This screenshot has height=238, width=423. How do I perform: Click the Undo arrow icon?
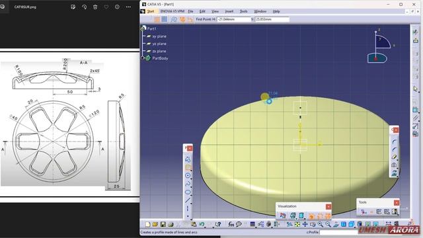[202, 224]
